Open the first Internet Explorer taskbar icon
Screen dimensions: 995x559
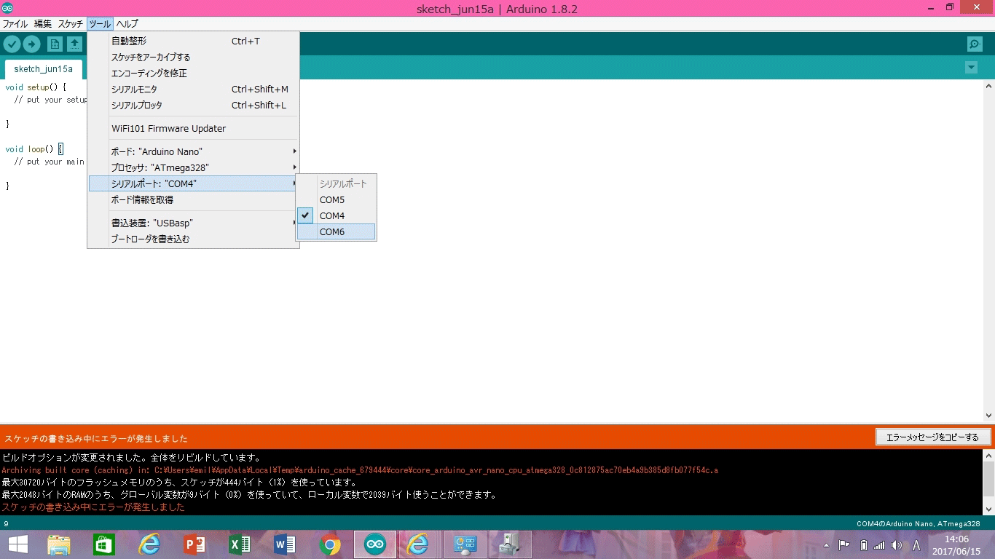coord(149,544)
